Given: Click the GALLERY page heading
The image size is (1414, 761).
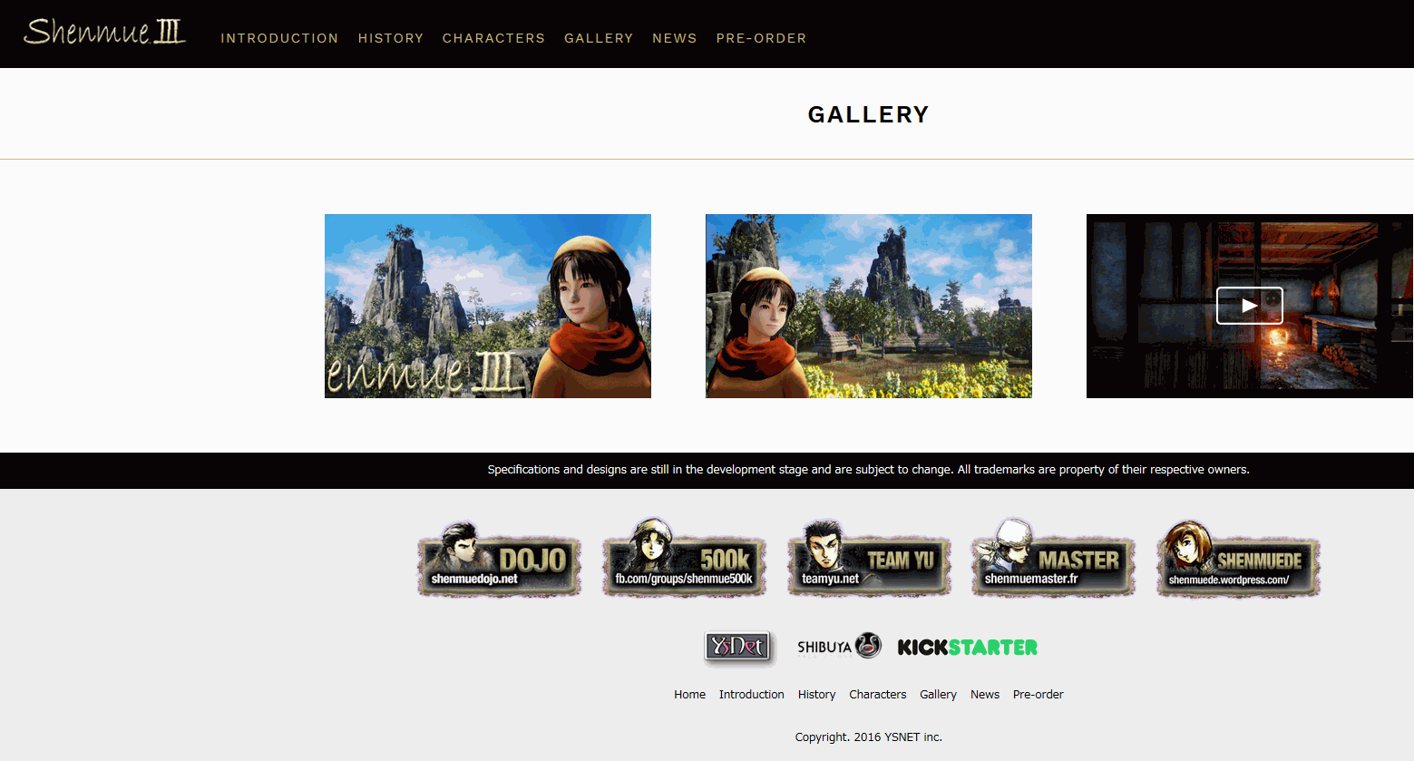Looking at the screenshot, I should click(x=869, y=114).
